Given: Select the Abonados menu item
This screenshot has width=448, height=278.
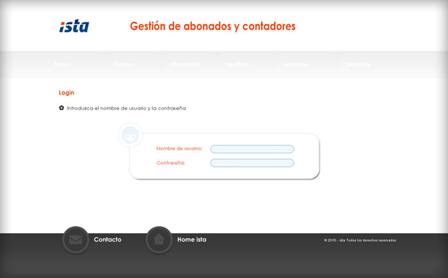Looking at the screenshot, I should click(185, 65).
